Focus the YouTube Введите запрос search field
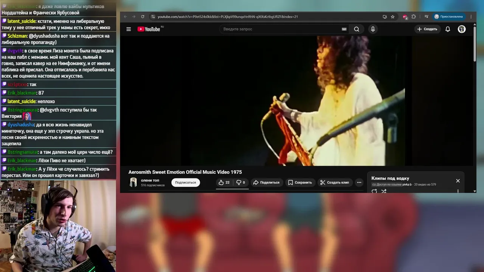Viewport: 484px width, 272px height. click(x=280, y=29)
